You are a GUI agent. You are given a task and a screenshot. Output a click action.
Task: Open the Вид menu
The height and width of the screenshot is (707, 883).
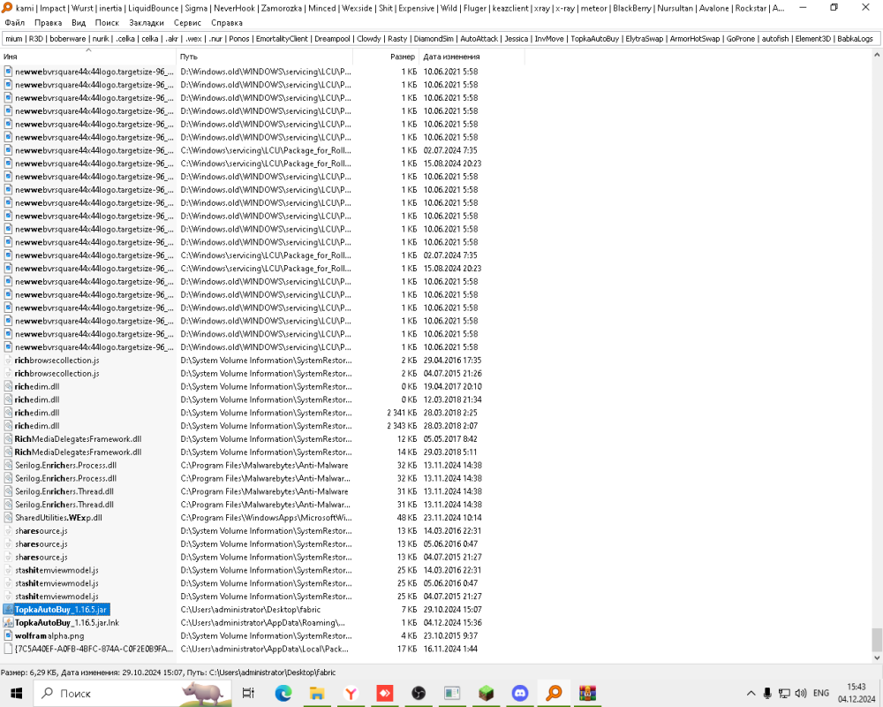pos(79,23)
